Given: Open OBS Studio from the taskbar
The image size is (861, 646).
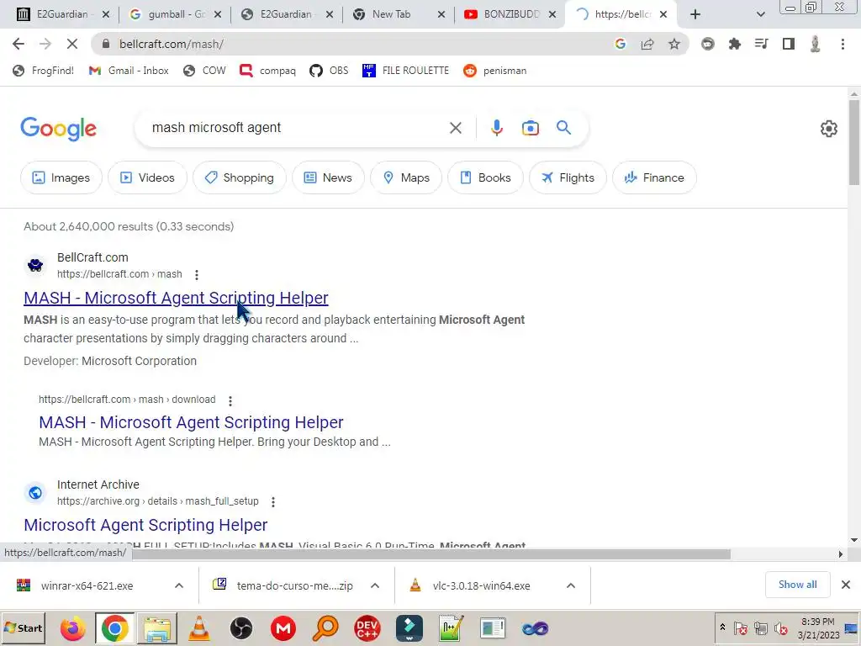Looking at the screenshot, I should pyautogui.click(x=241, y=628).
